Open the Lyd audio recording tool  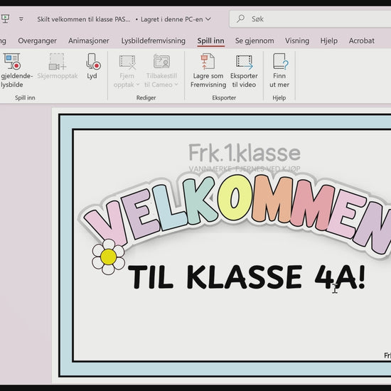(x=92, y=62)
